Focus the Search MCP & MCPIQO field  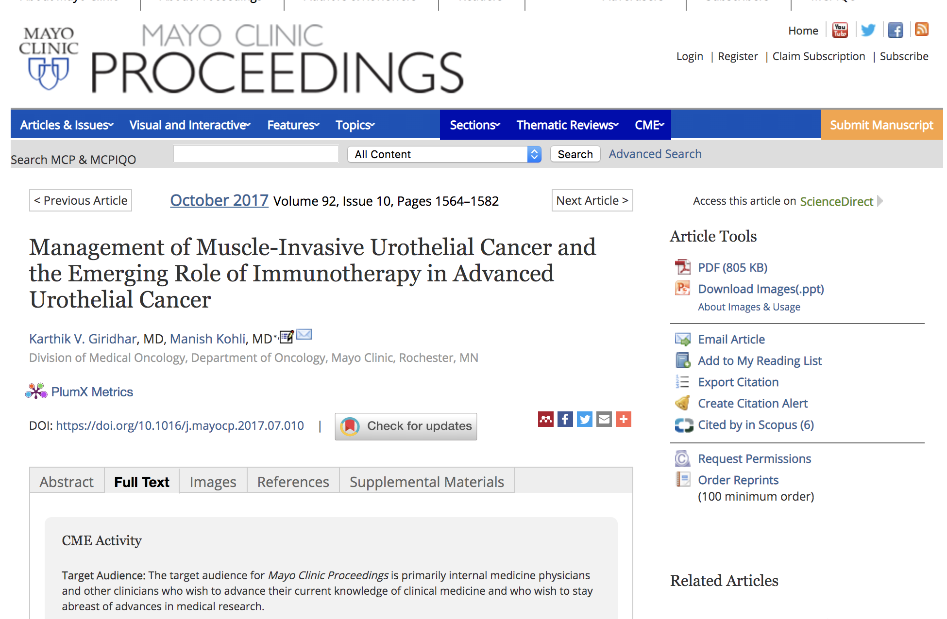[x=256, y=154]
